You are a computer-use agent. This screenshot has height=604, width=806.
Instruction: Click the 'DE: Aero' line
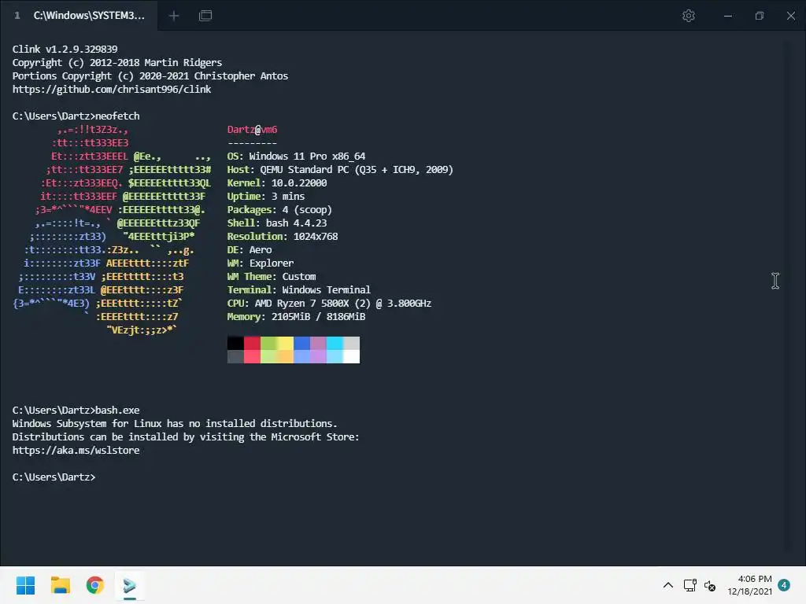click(250, 249)
